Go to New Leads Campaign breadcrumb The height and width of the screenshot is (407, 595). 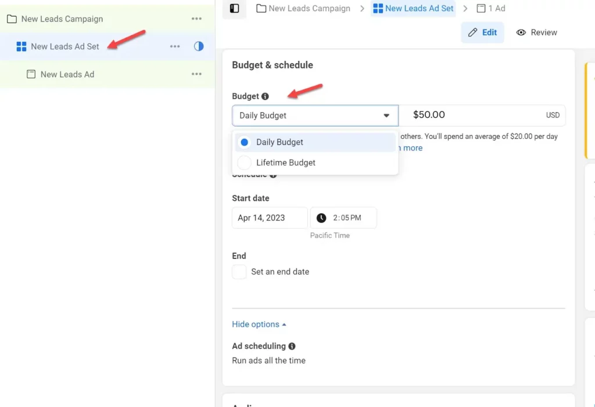point(303,8)
